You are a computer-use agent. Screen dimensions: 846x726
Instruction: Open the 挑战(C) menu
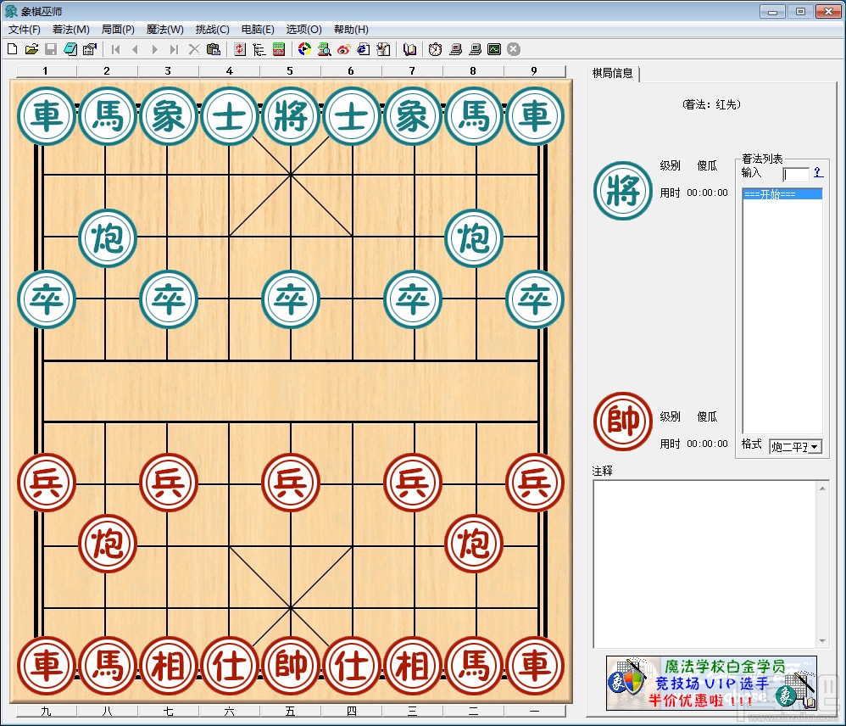212,30
